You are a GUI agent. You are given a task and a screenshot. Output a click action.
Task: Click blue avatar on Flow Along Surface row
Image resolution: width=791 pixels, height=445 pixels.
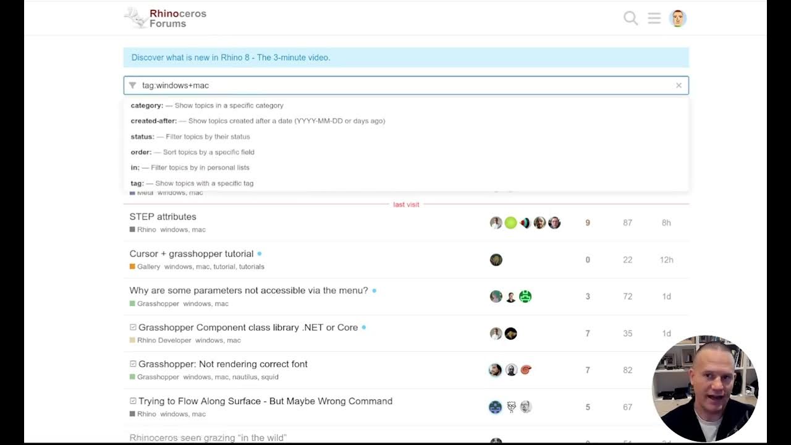tap(495, 407)
